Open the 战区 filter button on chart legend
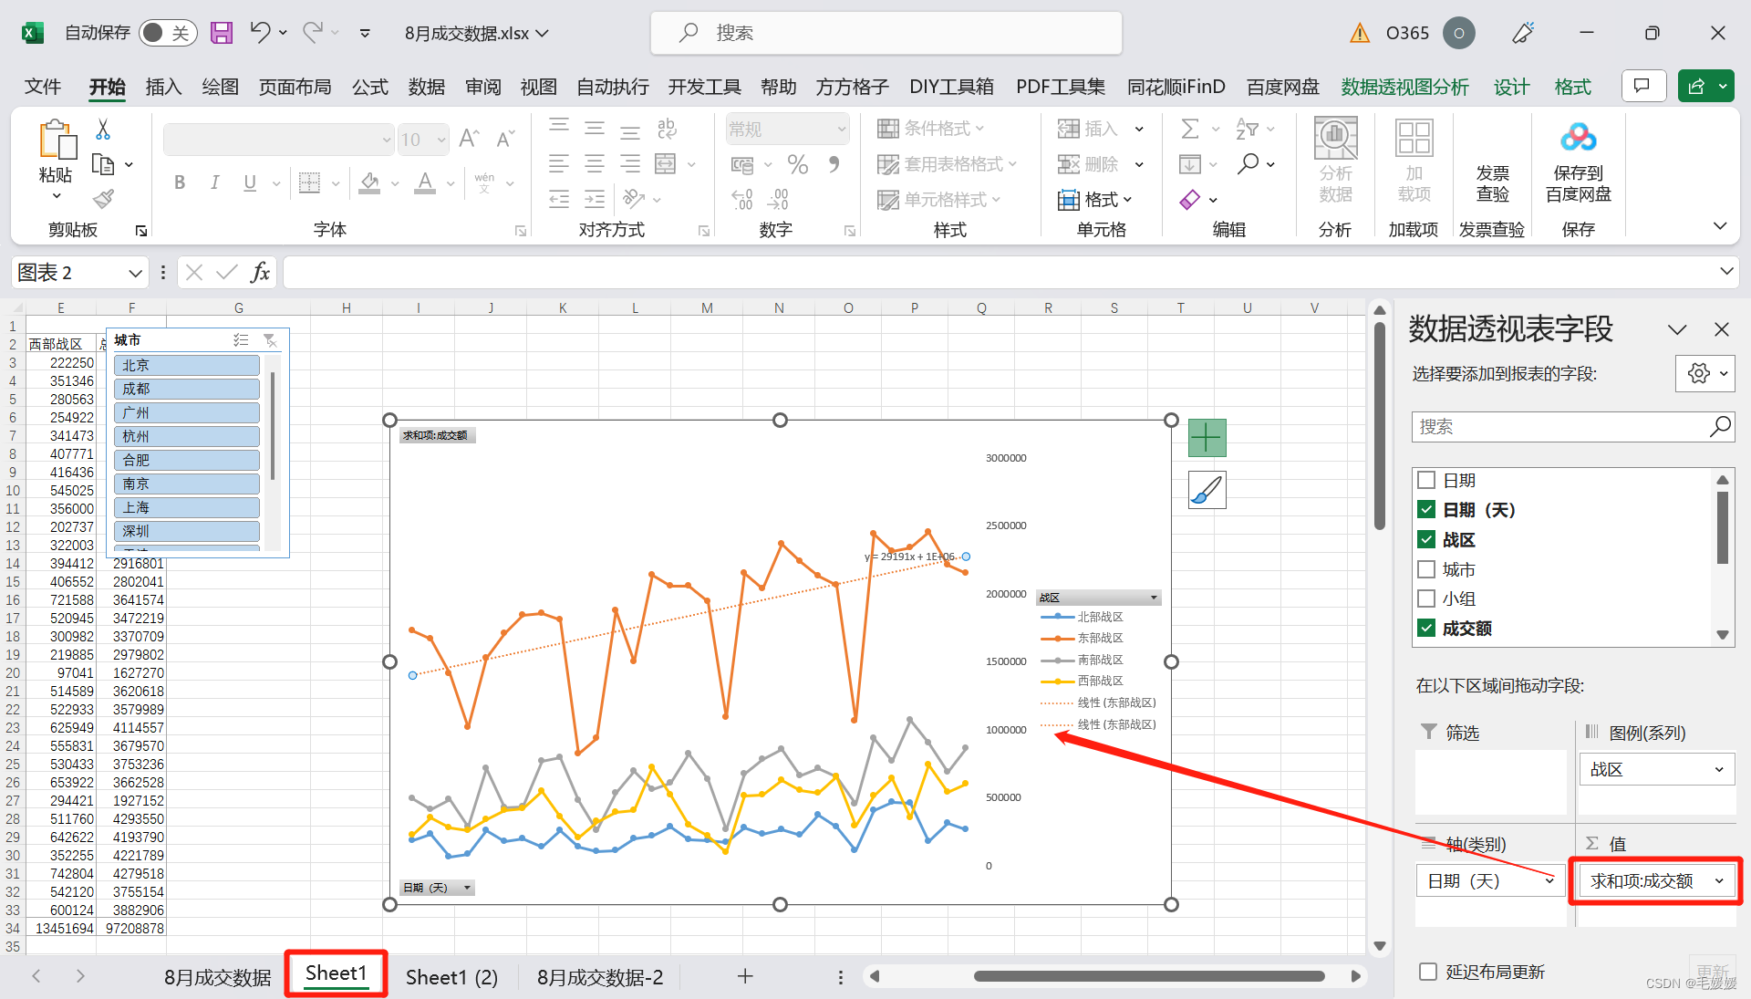Screen dimensions: 1751x999 [x=1154, y=598]
